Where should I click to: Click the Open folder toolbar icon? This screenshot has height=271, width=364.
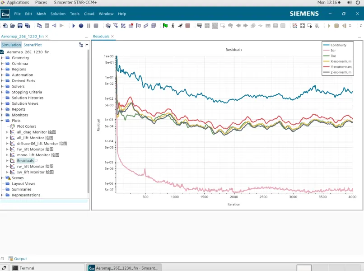point(13,26)
